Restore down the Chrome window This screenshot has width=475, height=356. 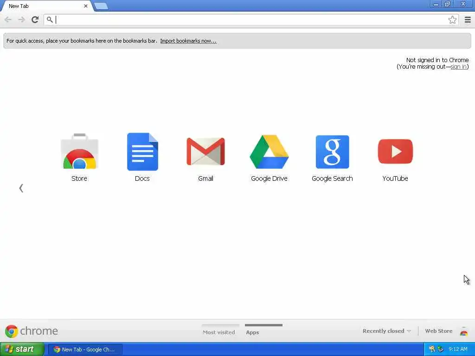[x=448, y=4]
